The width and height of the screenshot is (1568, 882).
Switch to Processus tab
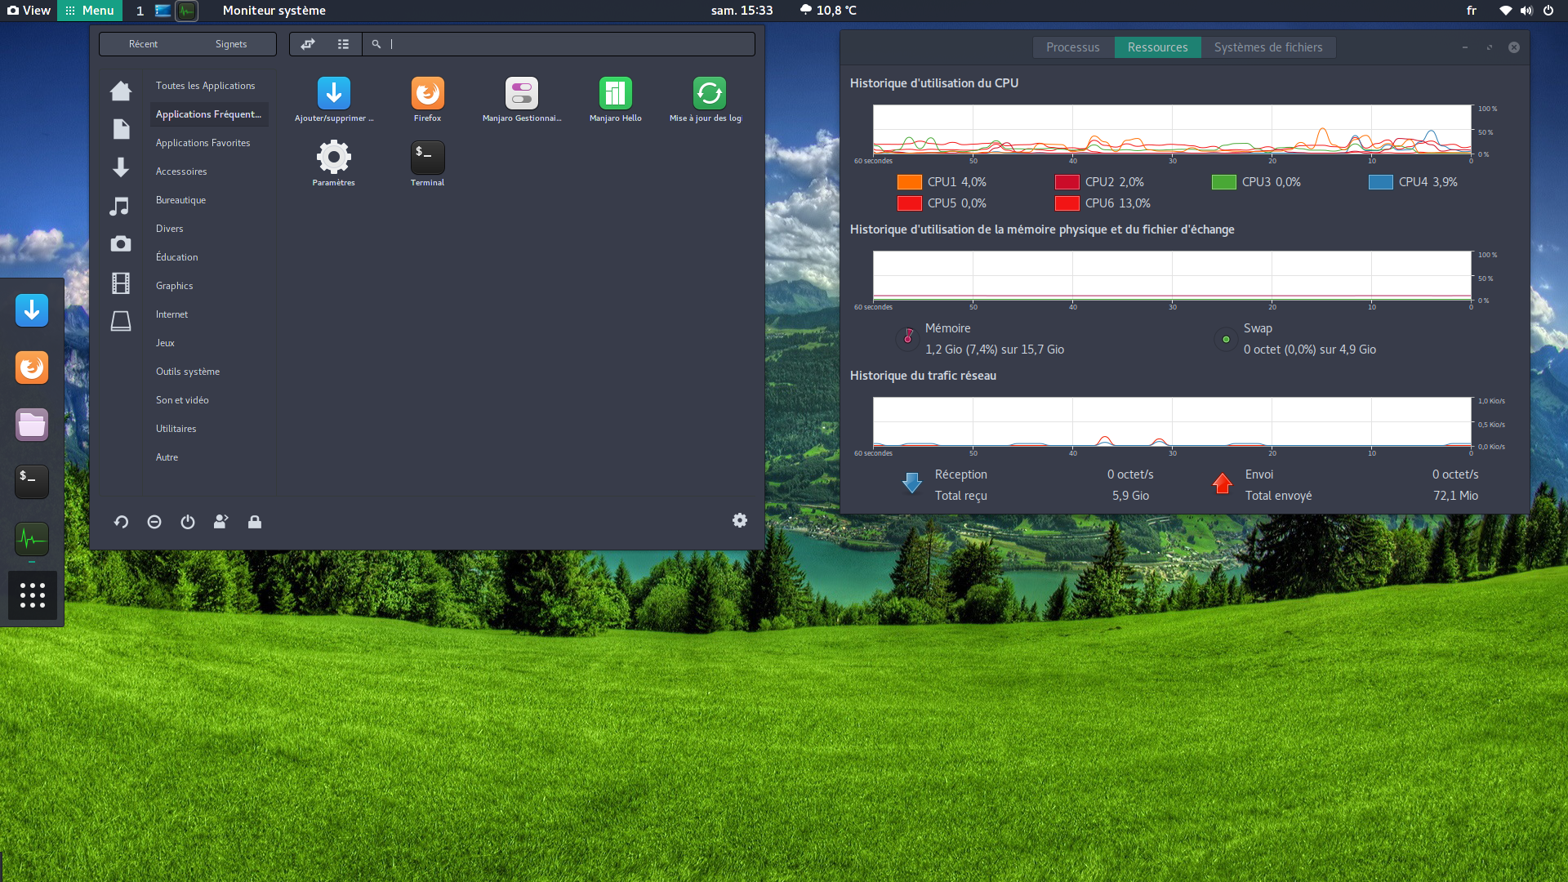pyautogui.click(x=1073, y=47)
